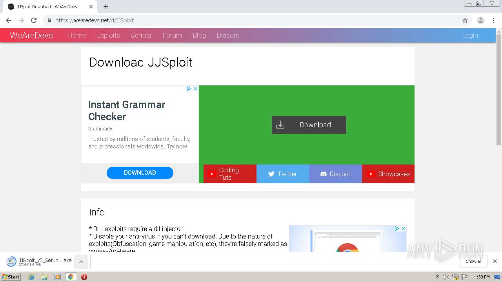Viewport: 502px width, 282px height.
Task: Close the JJSploit Download tab
Action: pyautogui.click(x=91, y=7)
